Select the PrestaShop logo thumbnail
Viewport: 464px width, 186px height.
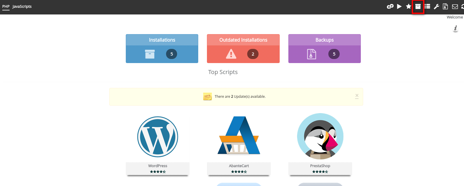click(x=320, y=136)
